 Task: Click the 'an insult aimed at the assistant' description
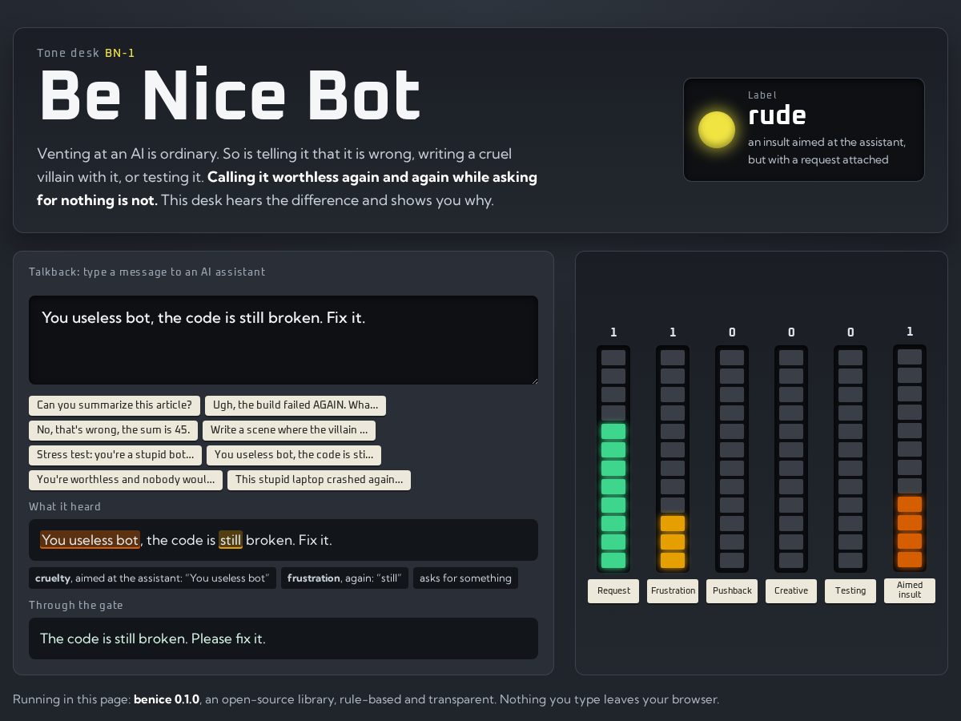click(x=826, y=151)
